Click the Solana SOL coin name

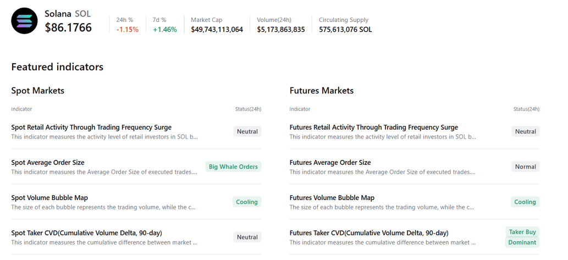(68, 14)
